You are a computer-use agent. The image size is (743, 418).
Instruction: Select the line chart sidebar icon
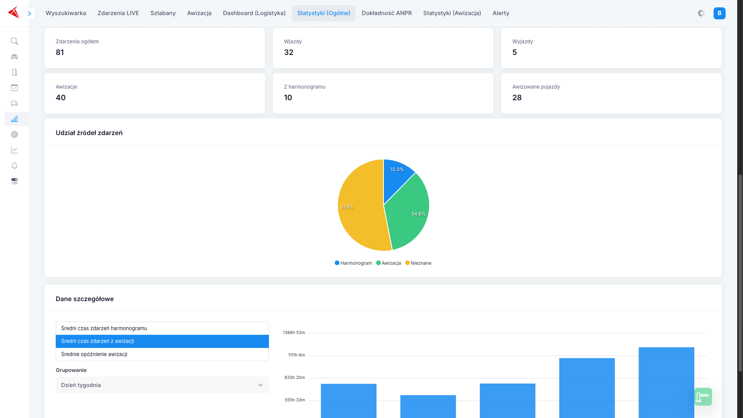click(x=14, y=150)
